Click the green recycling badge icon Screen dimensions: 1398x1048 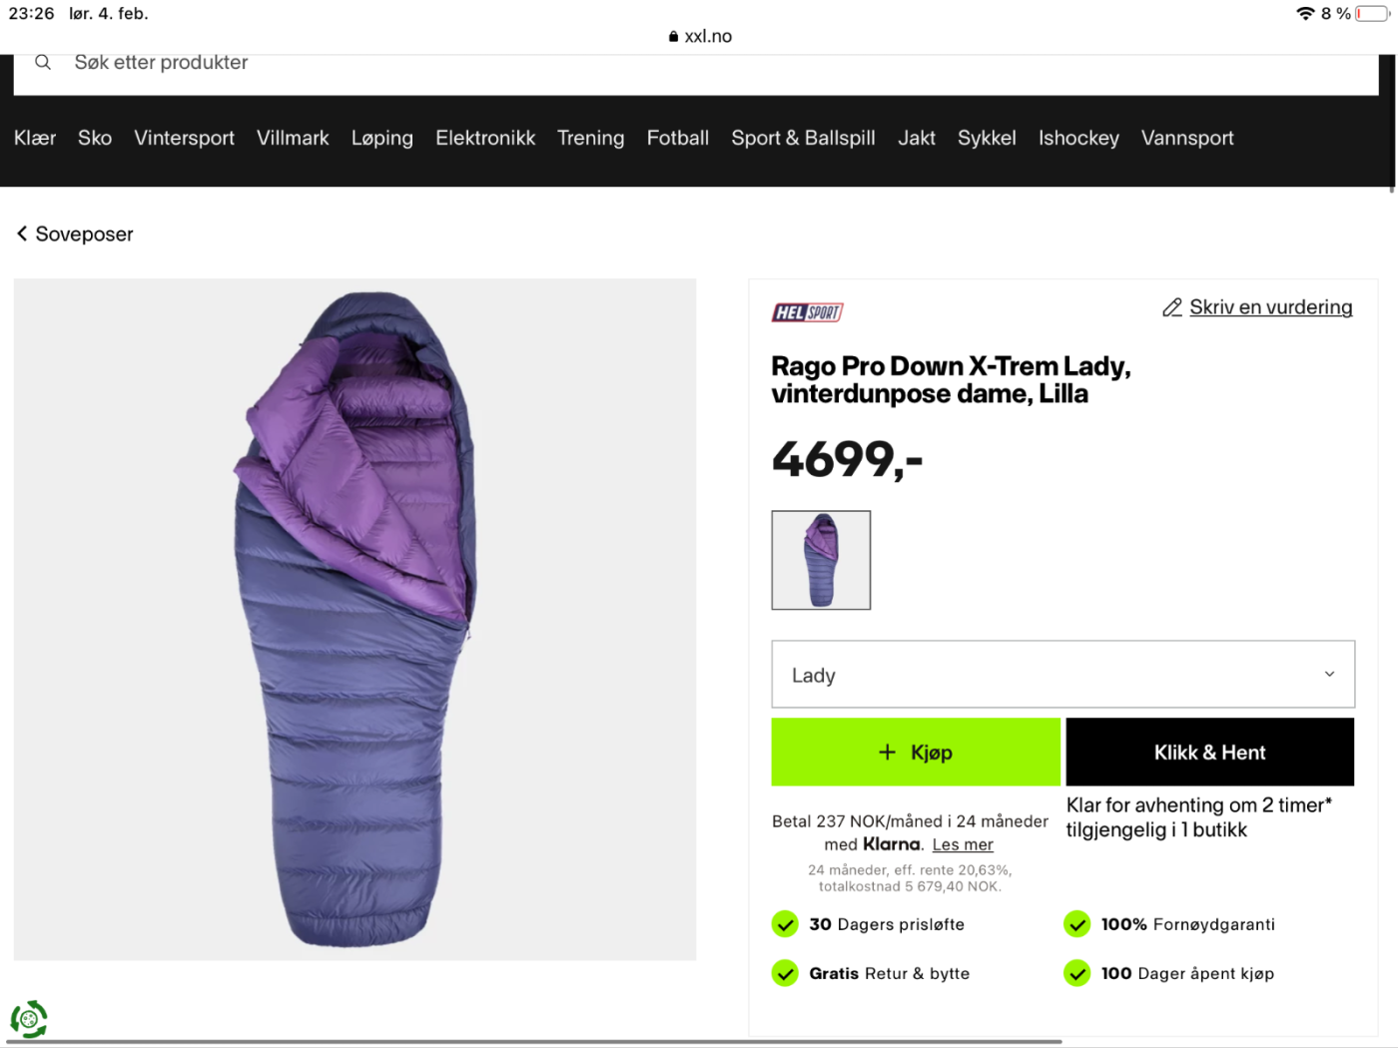29,1019
